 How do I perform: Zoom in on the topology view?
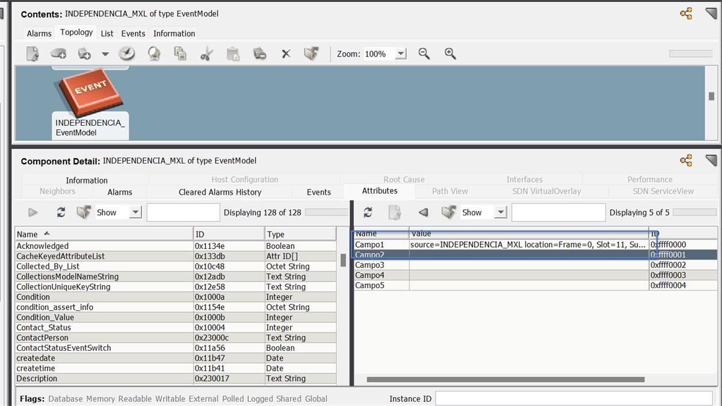point(449,54)
